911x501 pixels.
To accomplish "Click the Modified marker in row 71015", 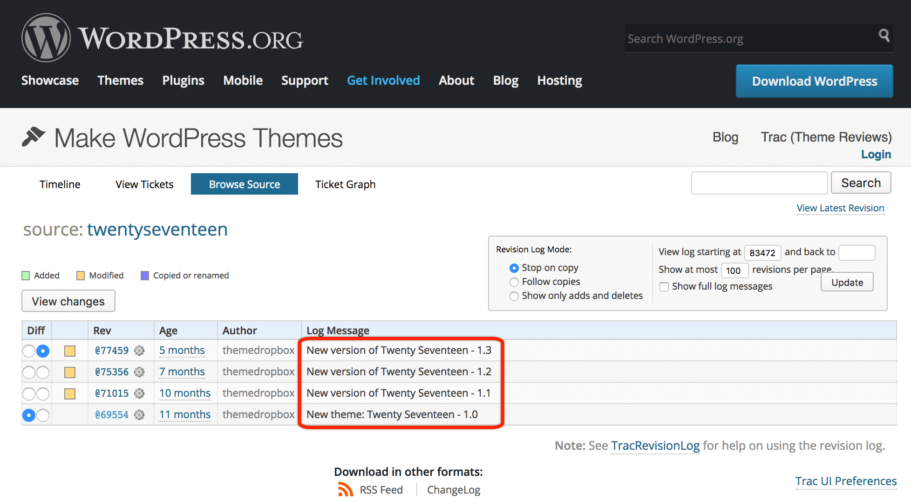I will [70, 393].
